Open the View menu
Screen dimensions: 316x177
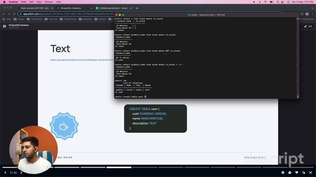[x=39, y=2]
